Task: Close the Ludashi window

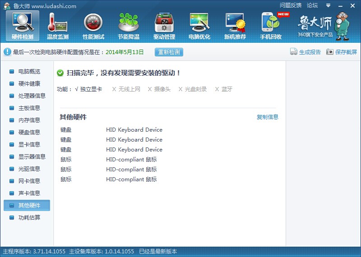Action: [352, 6]
